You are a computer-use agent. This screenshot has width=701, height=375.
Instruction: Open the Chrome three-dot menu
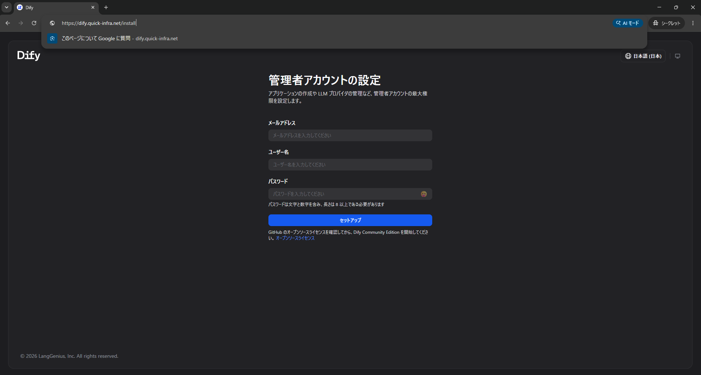pos(693,23)
